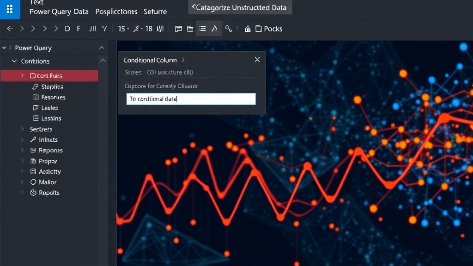The width and height of the screenshot is (473, 266).
Task: Expand the Sectrers node
Action: click(22, 129)
